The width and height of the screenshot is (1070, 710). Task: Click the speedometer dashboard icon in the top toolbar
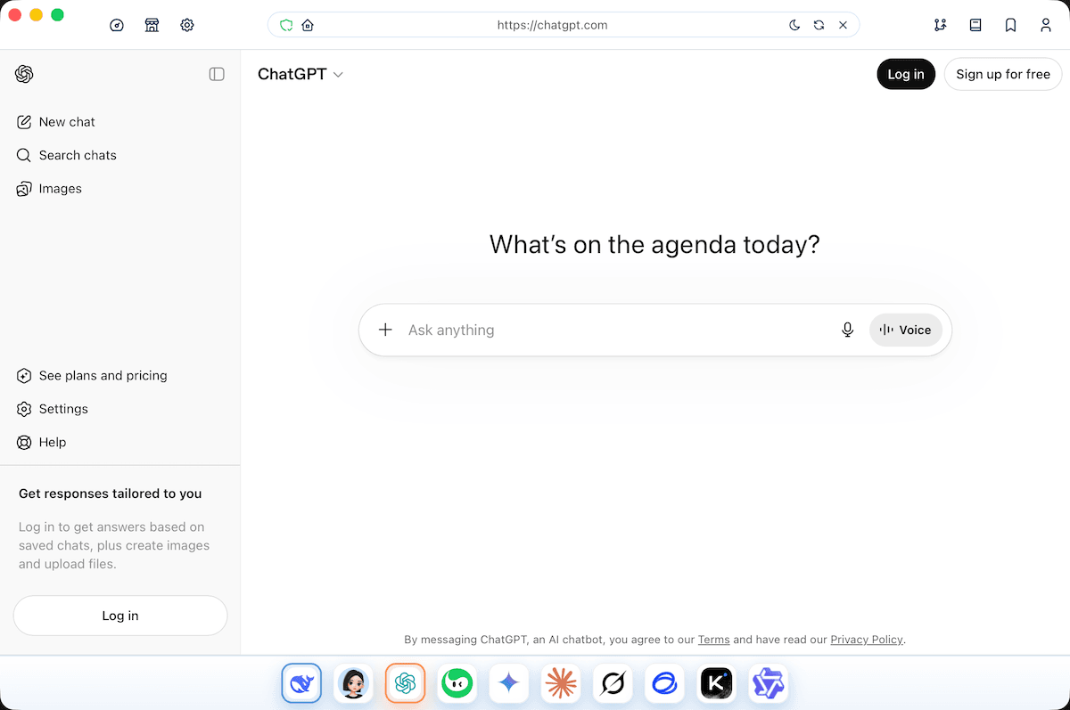[x=117, y=25]
